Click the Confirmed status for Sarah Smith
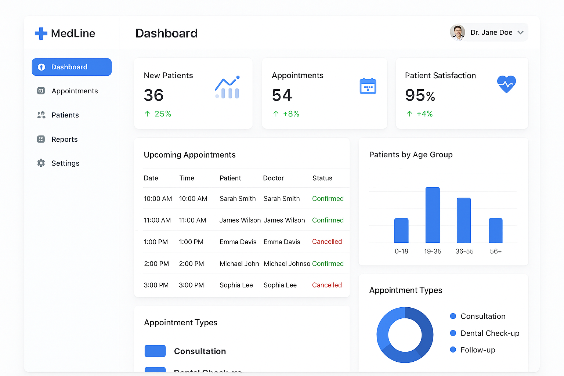The width and height of the screenshot is (564, 376). coord(328,199)
